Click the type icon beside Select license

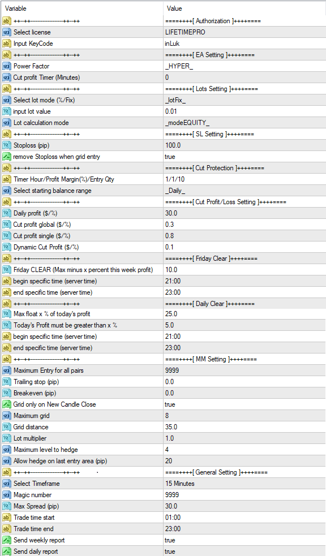pyautogui.click(x=7, y=32)
